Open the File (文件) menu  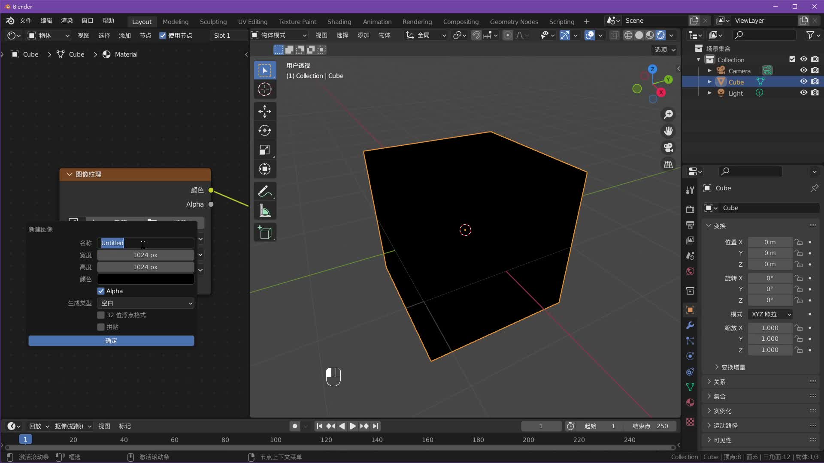(x=26, y=21)
